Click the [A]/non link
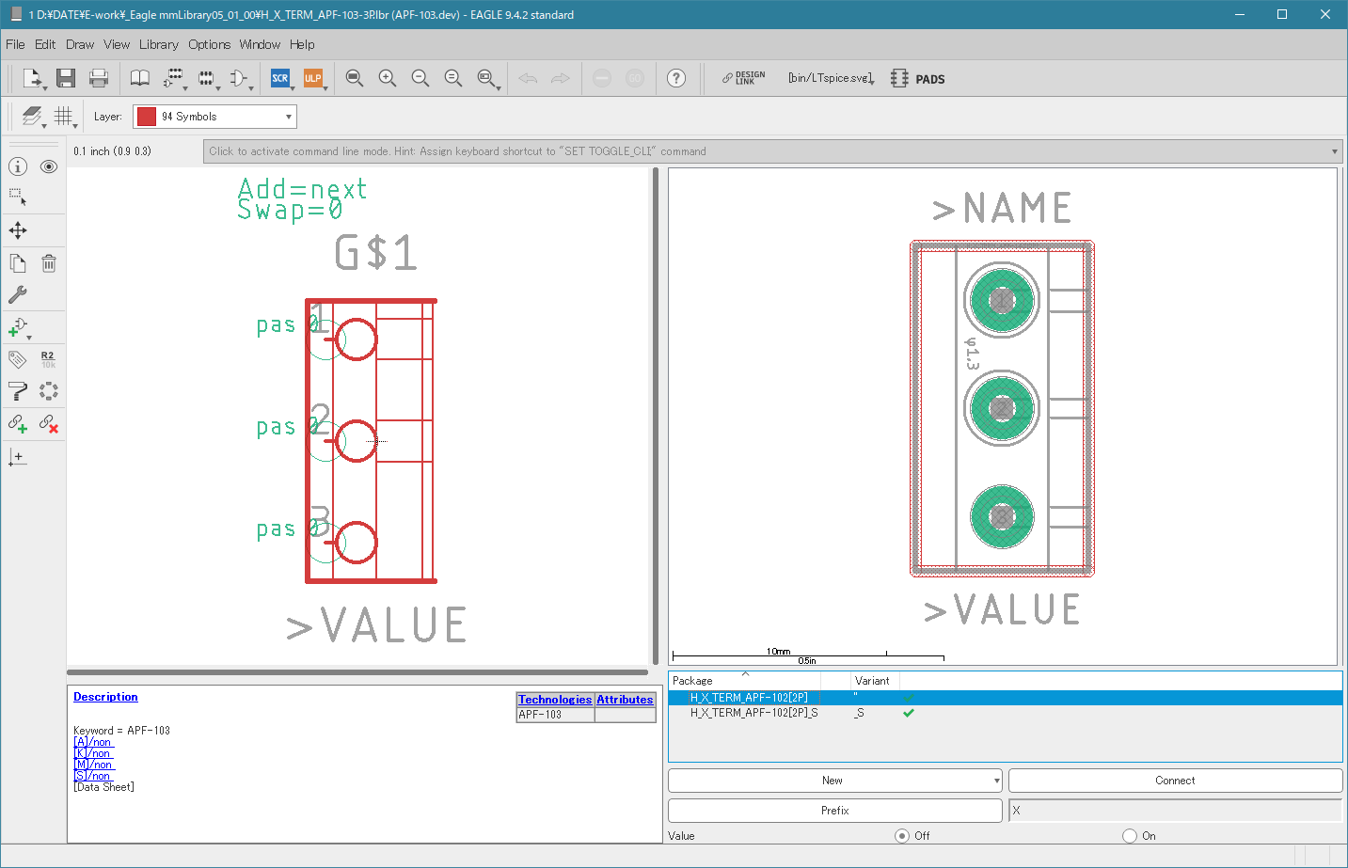This screenshot has width=1348, height=868. [93, 742]
